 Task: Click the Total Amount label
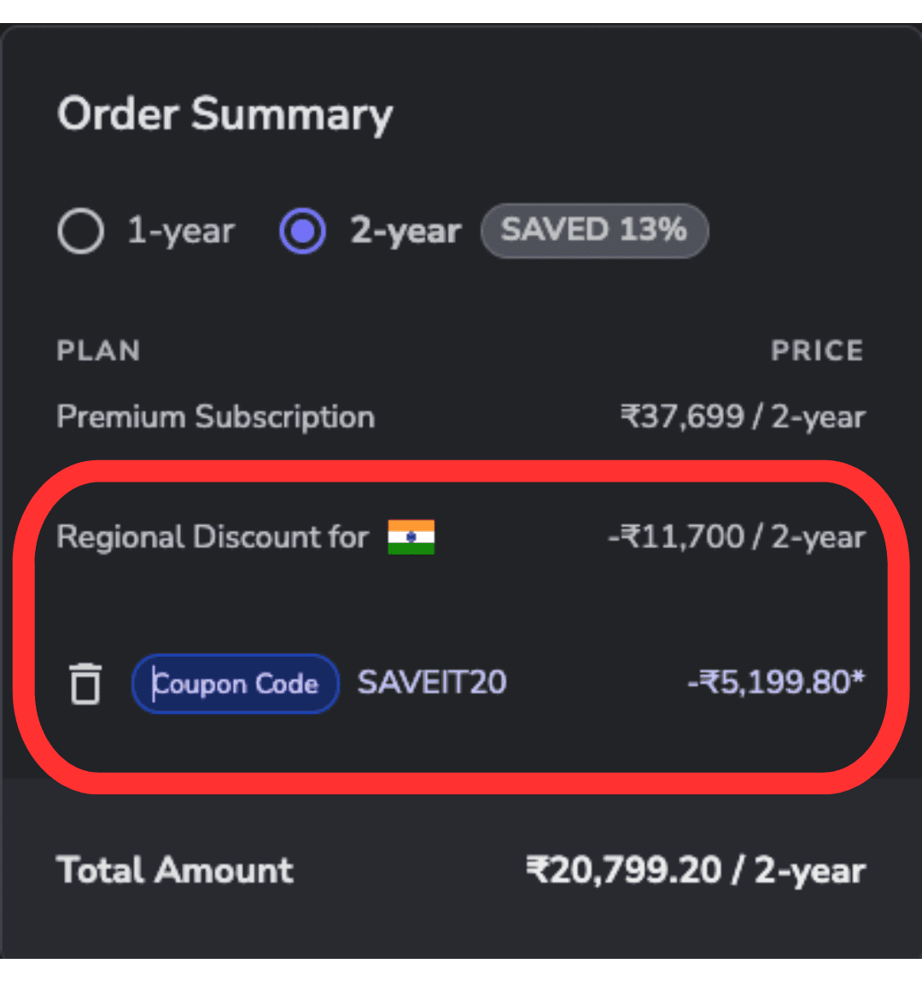[x=175, y=870]
